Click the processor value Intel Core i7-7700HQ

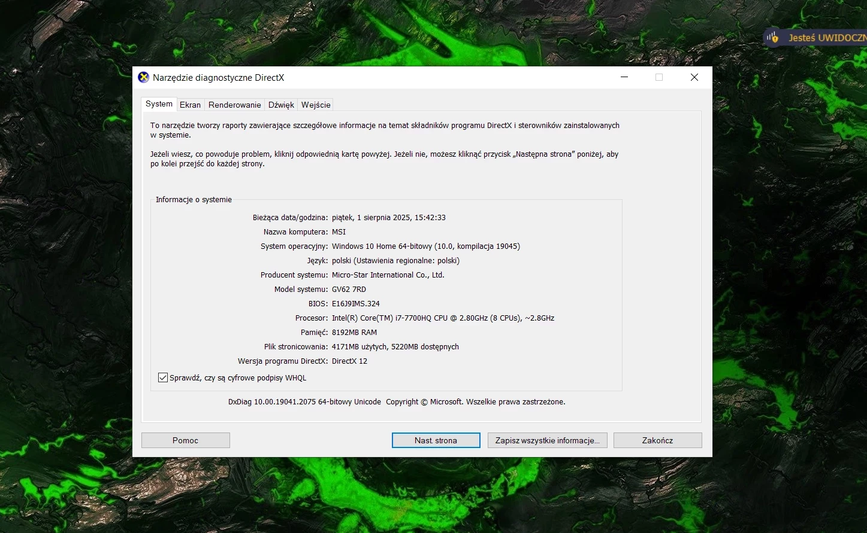tap(443, 318)
